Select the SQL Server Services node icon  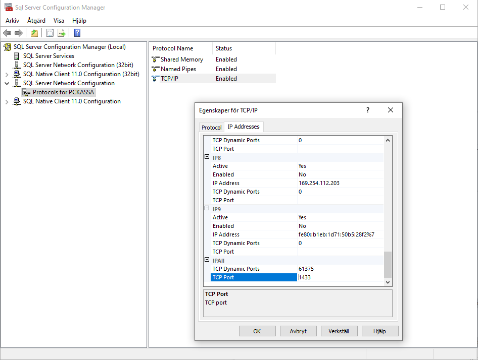17,56
